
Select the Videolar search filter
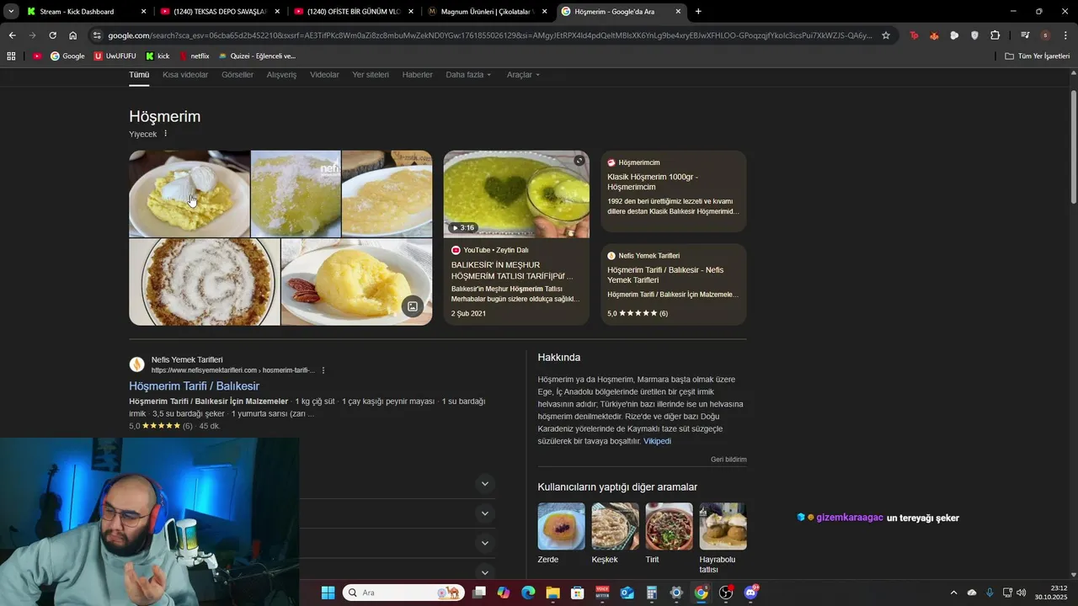[324, 75]
